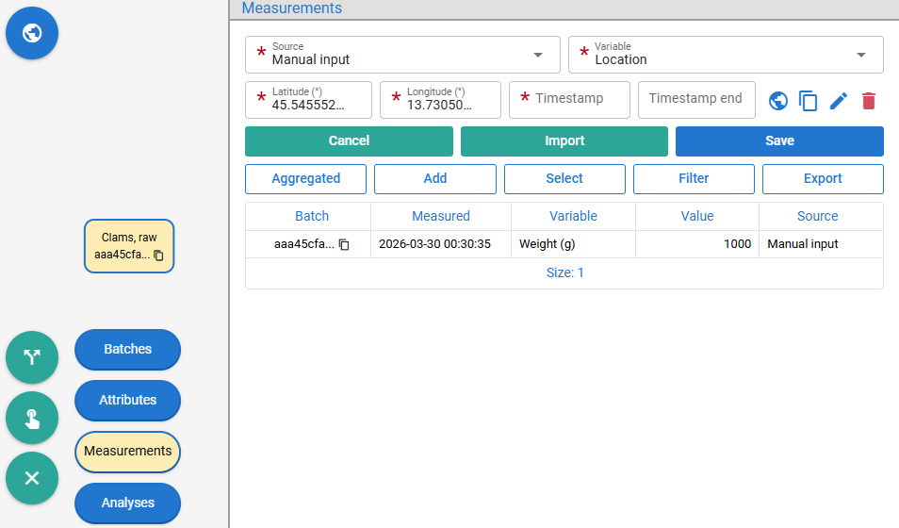899x528 pixels.
Task: Open the Attributes section
Action: tap(127, 400)
